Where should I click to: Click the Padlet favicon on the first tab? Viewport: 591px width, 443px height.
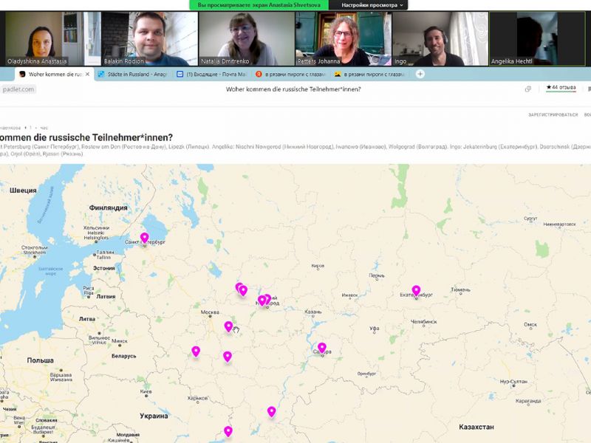coord(22,75)
